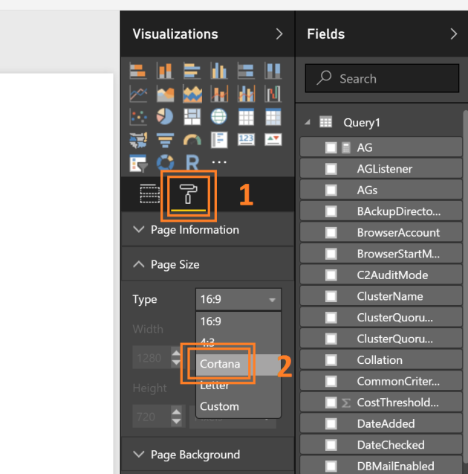Check the CostThreshold field checkbox
Viewport: 468px width, 474px height.
[331, 403]
